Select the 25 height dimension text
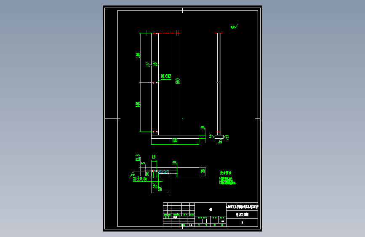 tap(203, 172)
